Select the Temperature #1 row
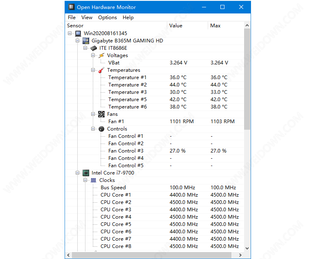Screen dimensions: 323x259 pyautogui.click(x=155, y=77)
